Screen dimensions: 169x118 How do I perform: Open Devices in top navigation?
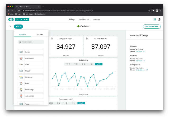click(97, 19)
